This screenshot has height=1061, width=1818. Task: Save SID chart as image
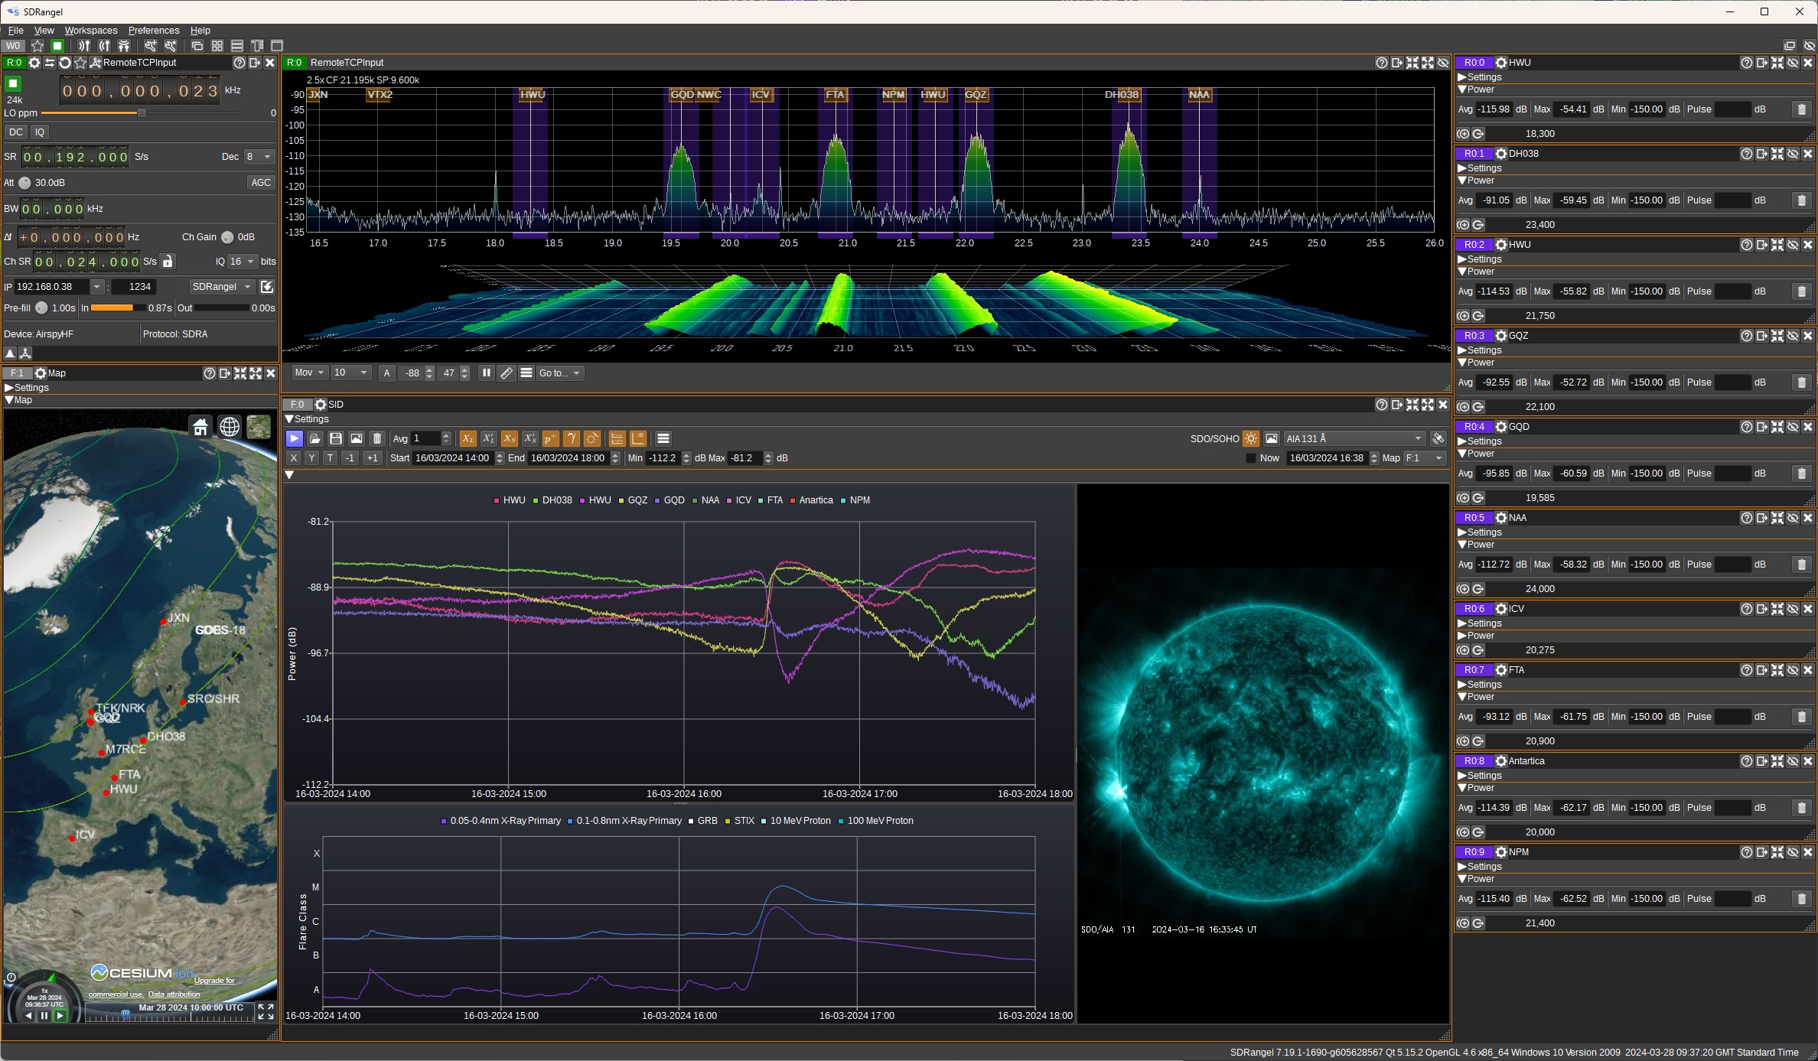(x=356, y=438)
